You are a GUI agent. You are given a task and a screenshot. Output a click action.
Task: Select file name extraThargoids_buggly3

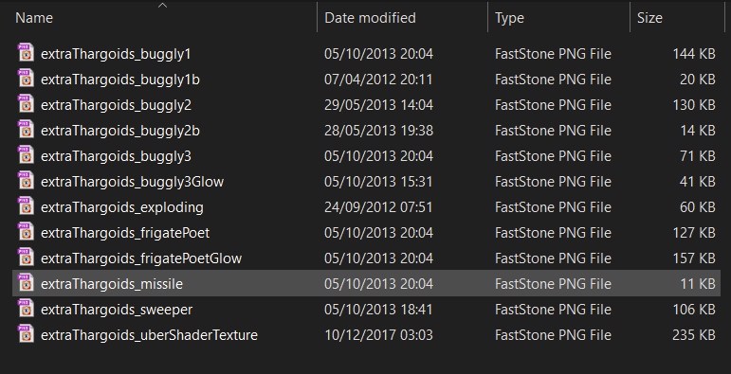[x=116, y=156]
